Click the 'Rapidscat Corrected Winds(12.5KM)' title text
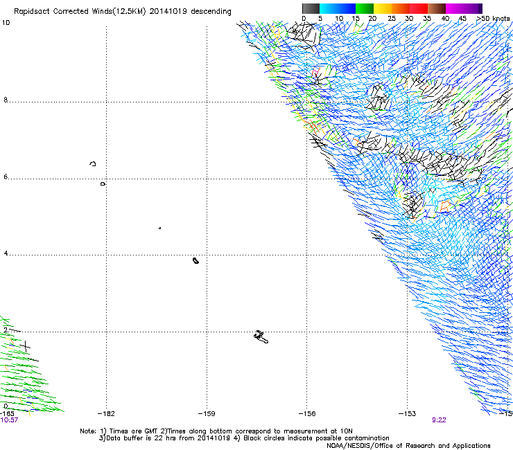Viewport: 513px width, 450px height. click(80, 12)
